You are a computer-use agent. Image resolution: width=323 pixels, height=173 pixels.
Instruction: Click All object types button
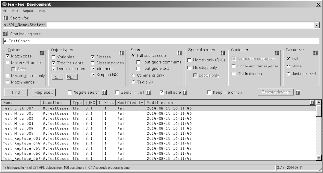coord(57,77)
